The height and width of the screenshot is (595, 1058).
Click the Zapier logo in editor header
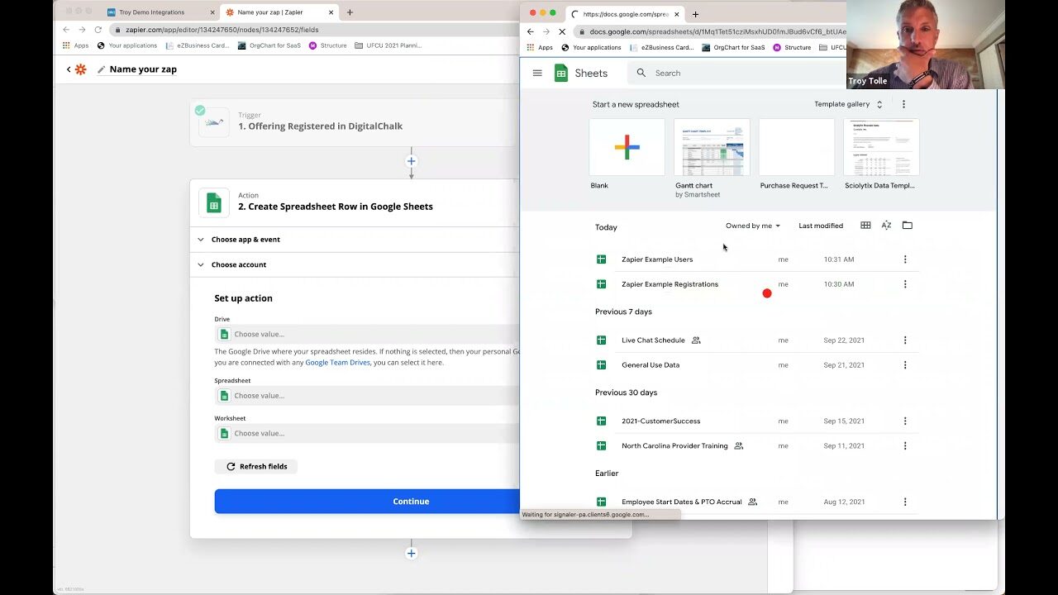[x=80, y=69]
